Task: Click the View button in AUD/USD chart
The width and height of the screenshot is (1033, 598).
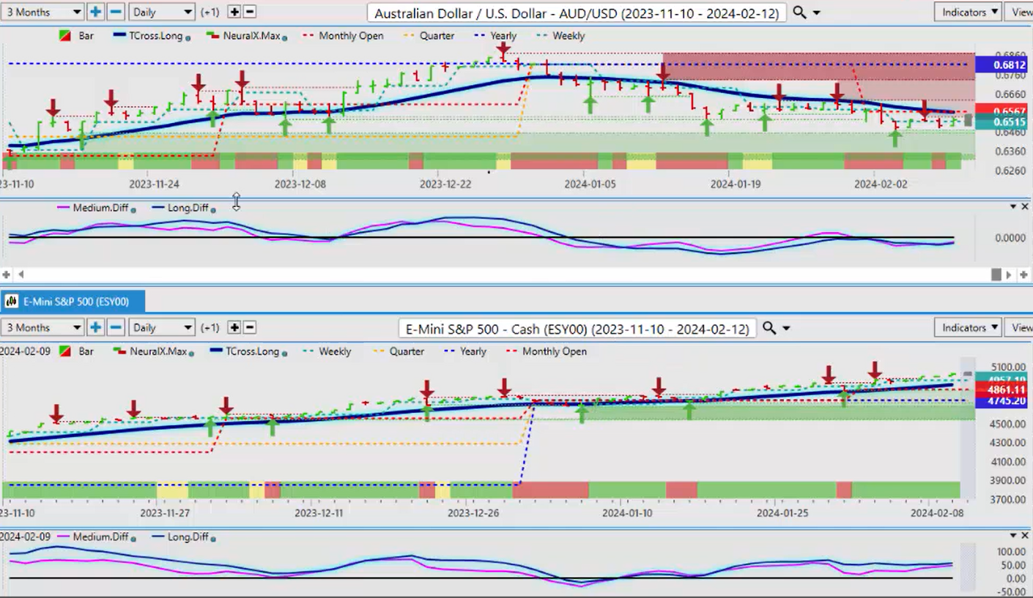Action: pos(1021,12)
